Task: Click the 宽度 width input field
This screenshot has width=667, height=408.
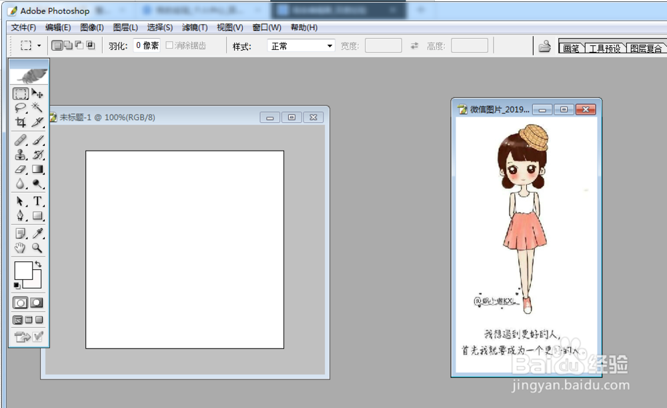Action: click(x=384, y=45)
